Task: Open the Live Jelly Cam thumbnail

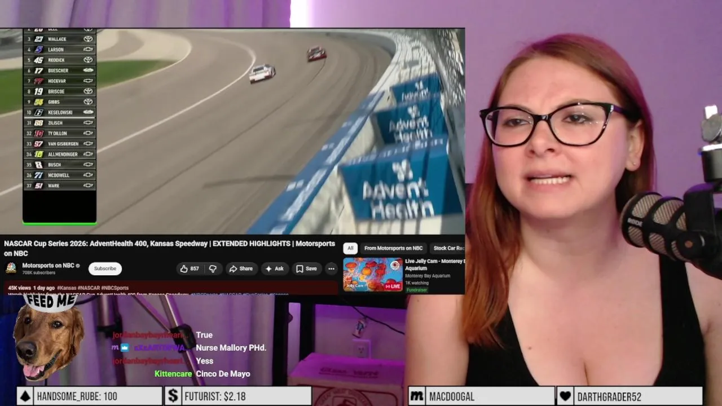Action: pyautogui.click(x=373, y=274)
